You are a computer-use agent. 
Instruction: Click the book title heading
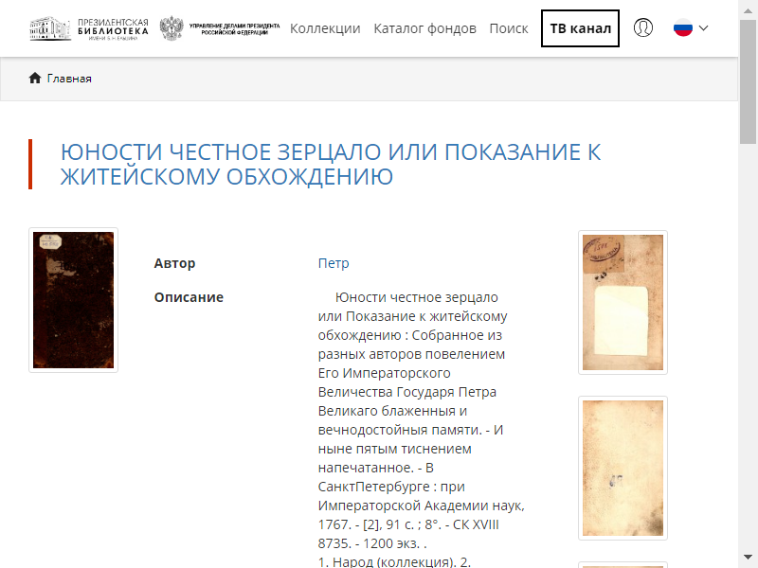(x=331, y=164)
